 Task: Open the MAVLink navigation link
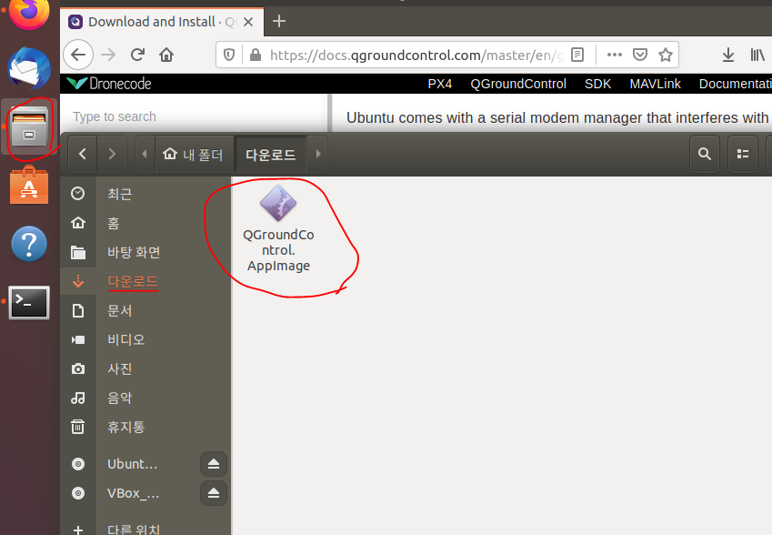[x=655, y=84]
